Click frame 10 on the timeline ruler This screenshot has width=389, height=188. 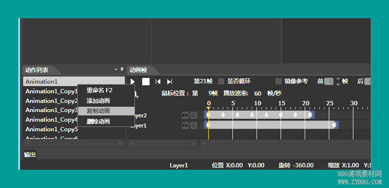click(x=257, y=103)
